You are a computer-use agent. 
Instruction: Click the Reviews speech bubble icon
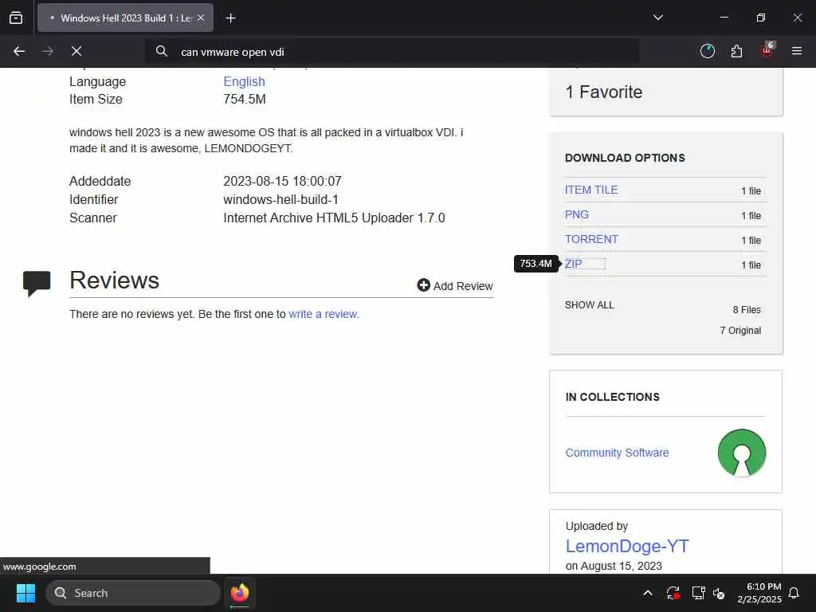(x=37, y=283)
